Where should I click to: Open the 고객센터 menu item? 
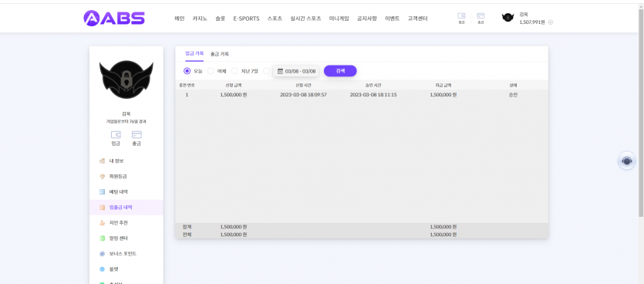pyautogui.click(x=417, y=19)
